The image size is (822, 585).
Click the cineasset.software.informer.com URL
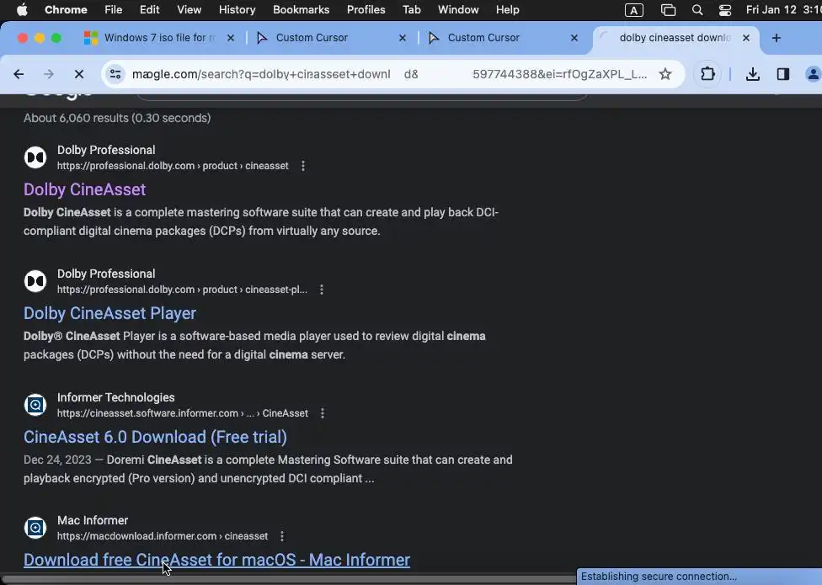183,413
